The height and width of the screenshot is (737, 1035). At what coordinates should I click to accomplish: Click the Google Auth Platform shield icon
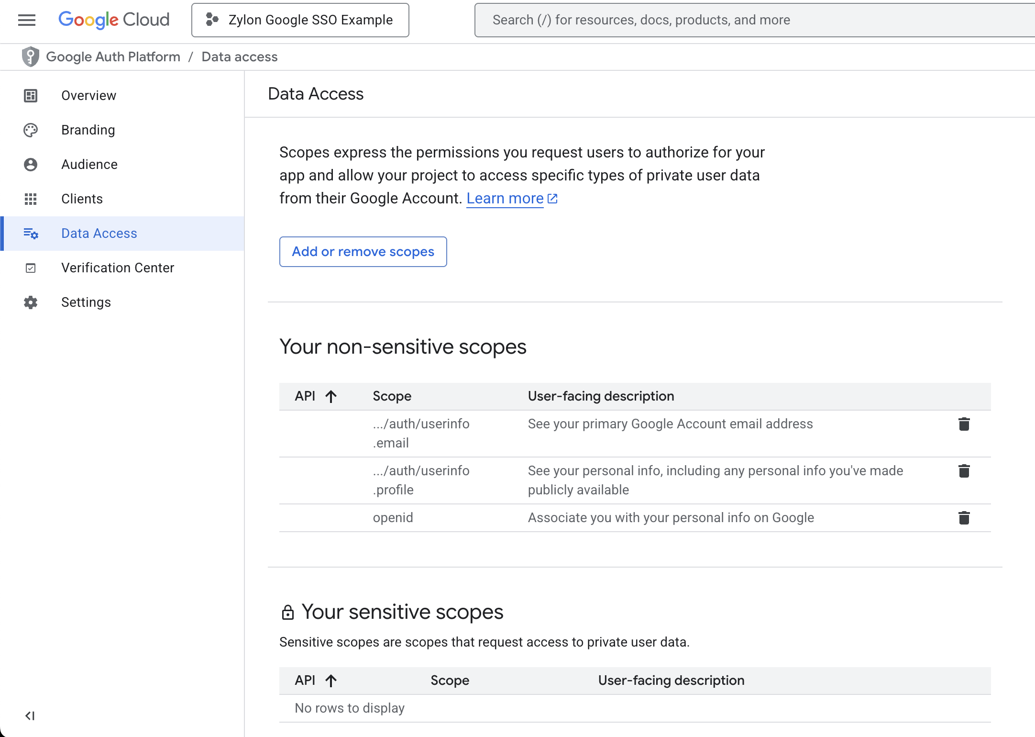pyautogui.click(x=30, y=56)
